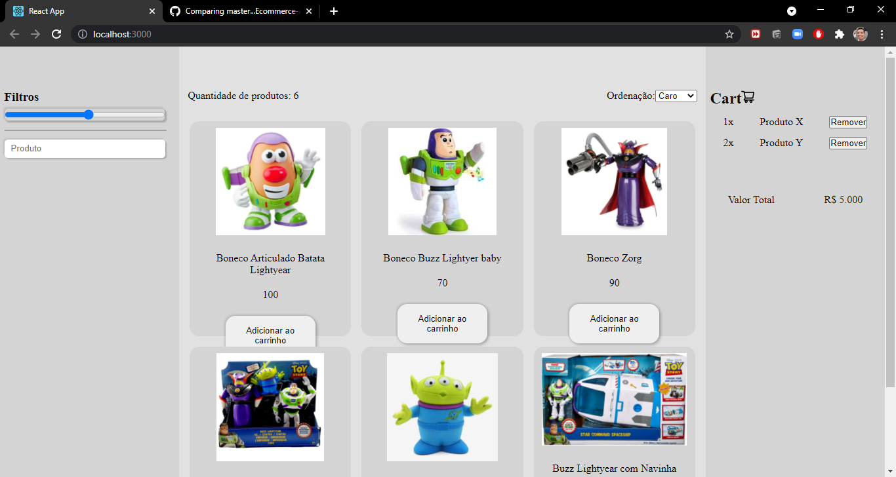896x477 pixels.
Task: Add Boneco Buzz Lightyer baby to cart
Action: [442, 324]
